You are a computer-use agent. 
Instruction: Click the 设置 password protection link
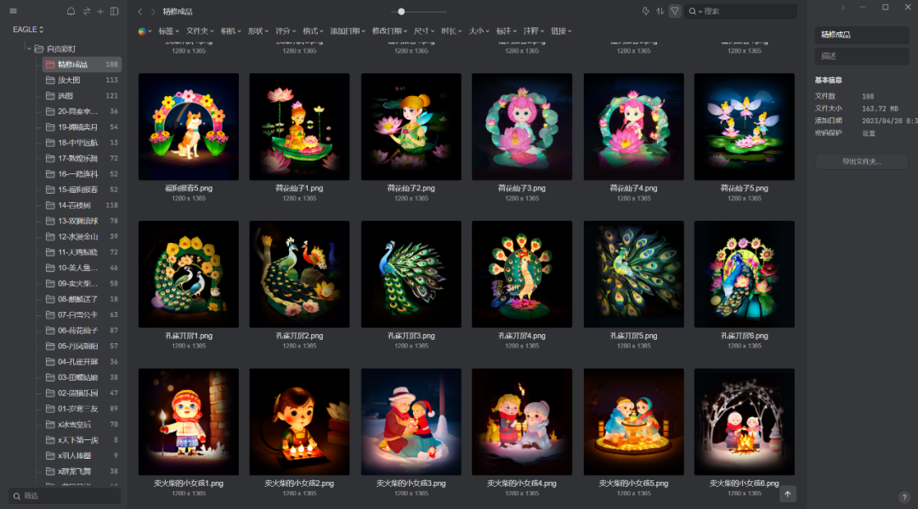point(868,133)
